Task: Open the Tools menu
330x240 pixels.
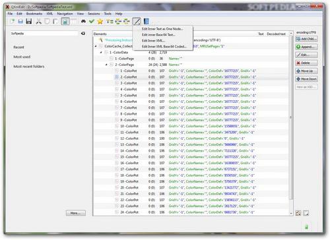Action: [x=108, y=14]
